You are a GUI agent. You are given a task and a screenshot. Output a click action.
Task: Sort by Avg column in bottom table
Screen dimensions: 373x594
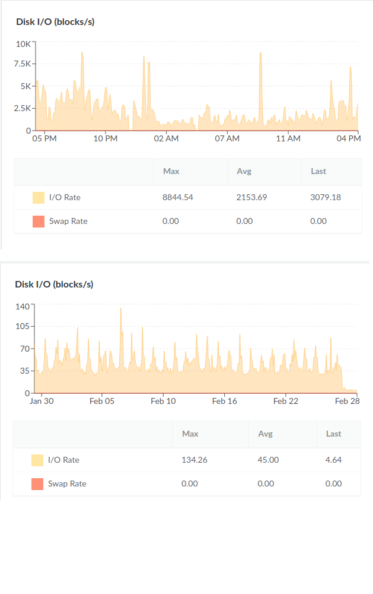click(x=265, y=434)
